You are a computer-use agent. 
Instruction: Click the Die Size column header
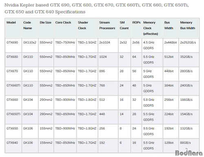(x=45, y=22)
